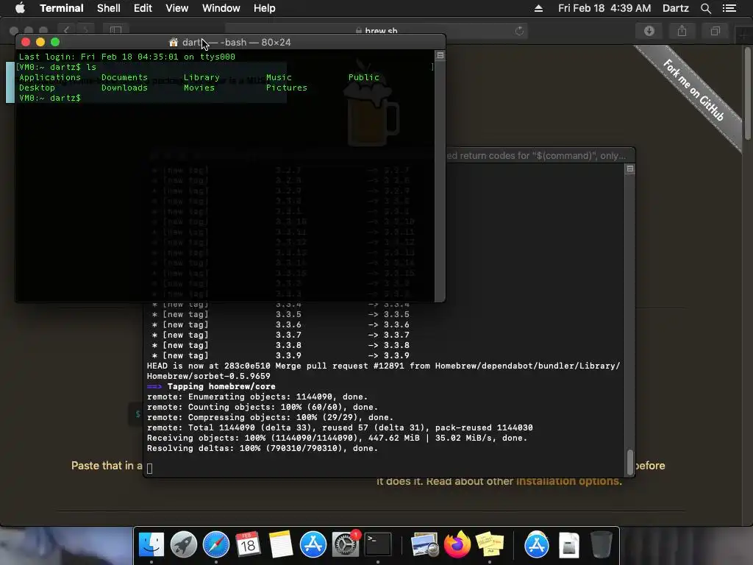Click the Dartz user name in menu bar
The image size is (753, 565).
point(675,8)
